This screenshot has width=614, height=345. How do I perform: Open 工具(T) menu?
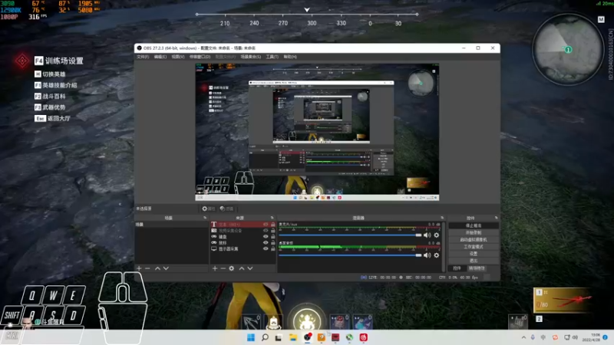click(272, 57)
